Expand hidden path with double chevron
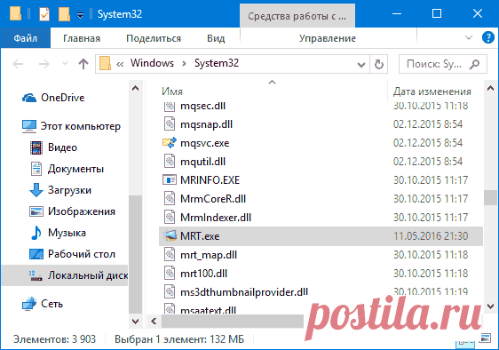499x350 pixels. [120, 64]
